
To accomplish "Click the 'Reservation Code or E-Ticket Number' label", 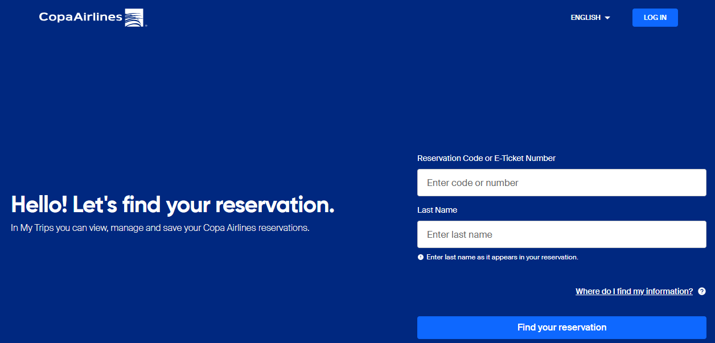I will click(486, 158).
